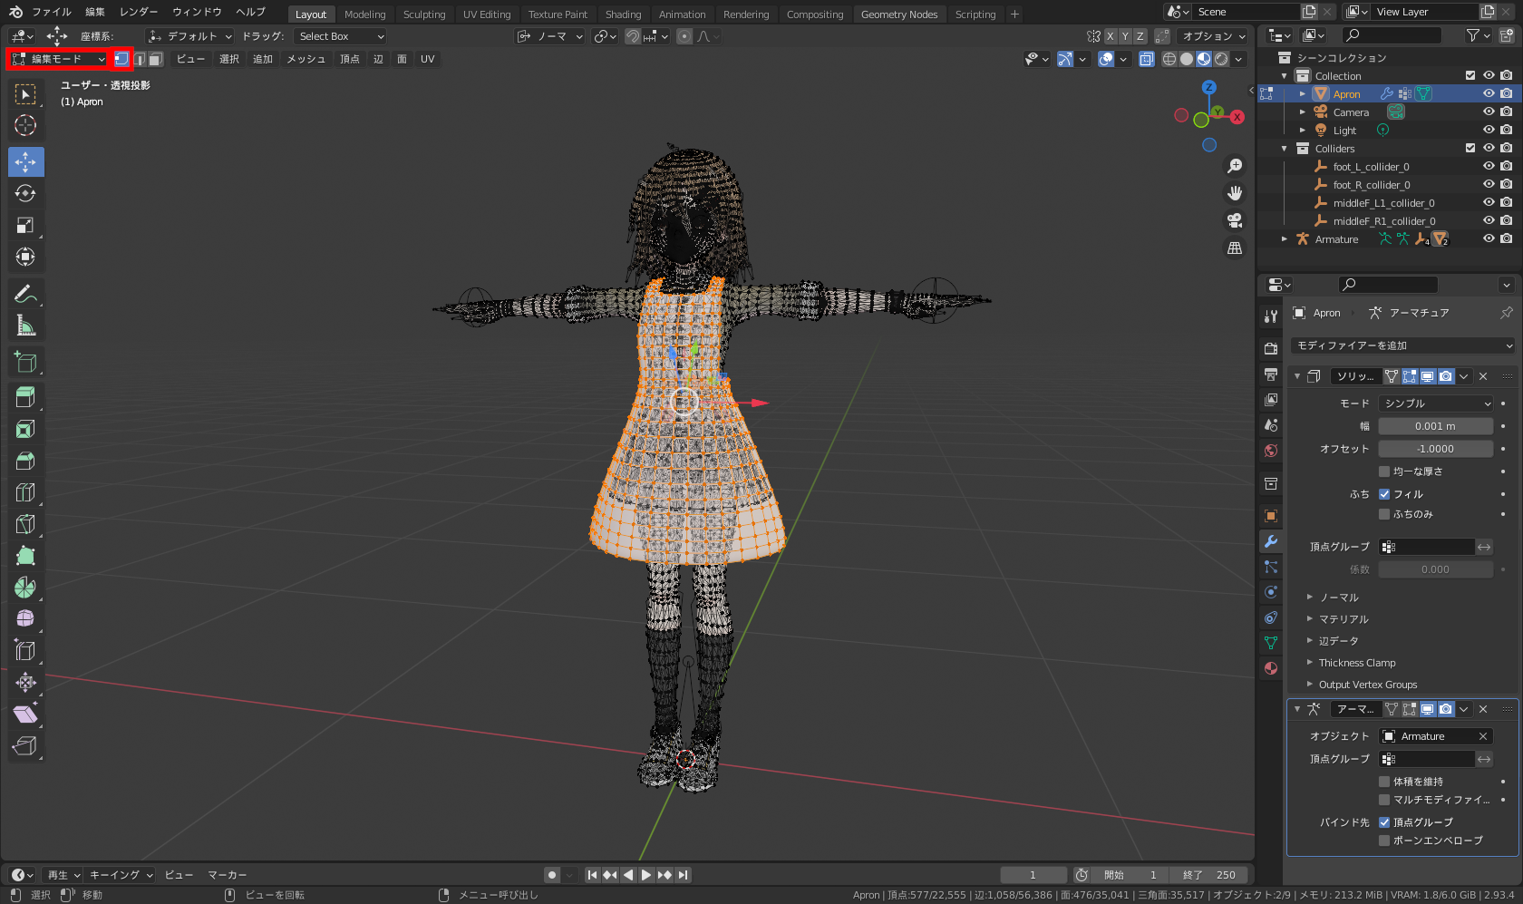Open the 編集モード mode dropdown
Screen dimensions: 1523x904
[59, 59]
